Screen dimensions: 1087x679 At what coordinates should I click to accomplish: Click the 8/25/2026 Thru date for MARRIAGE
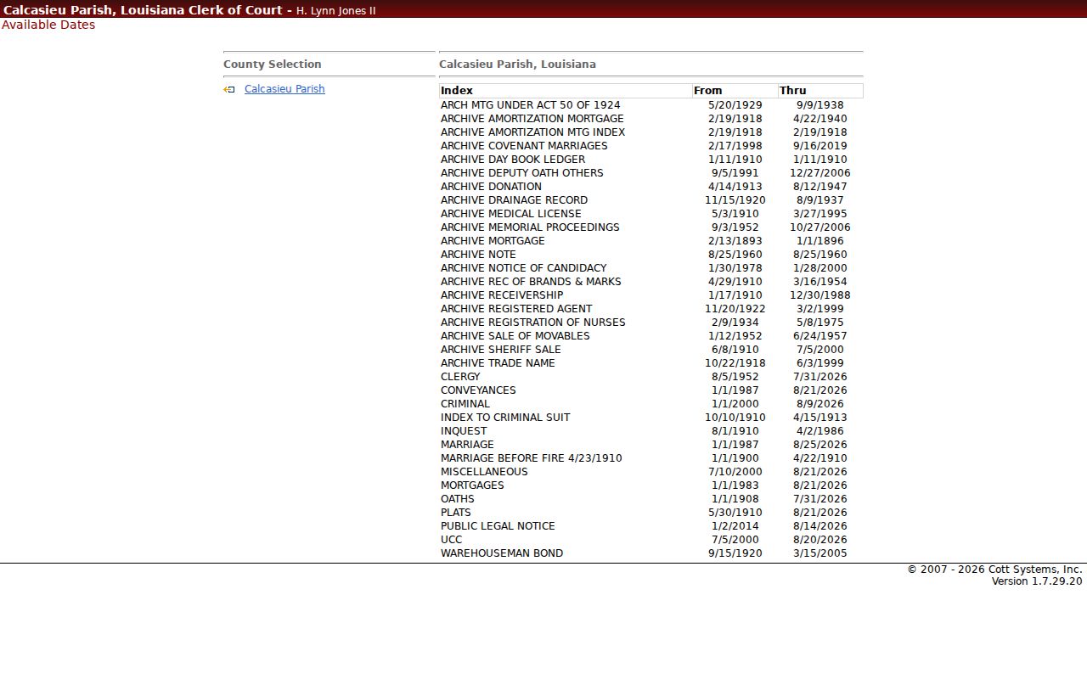pos(820,445)
